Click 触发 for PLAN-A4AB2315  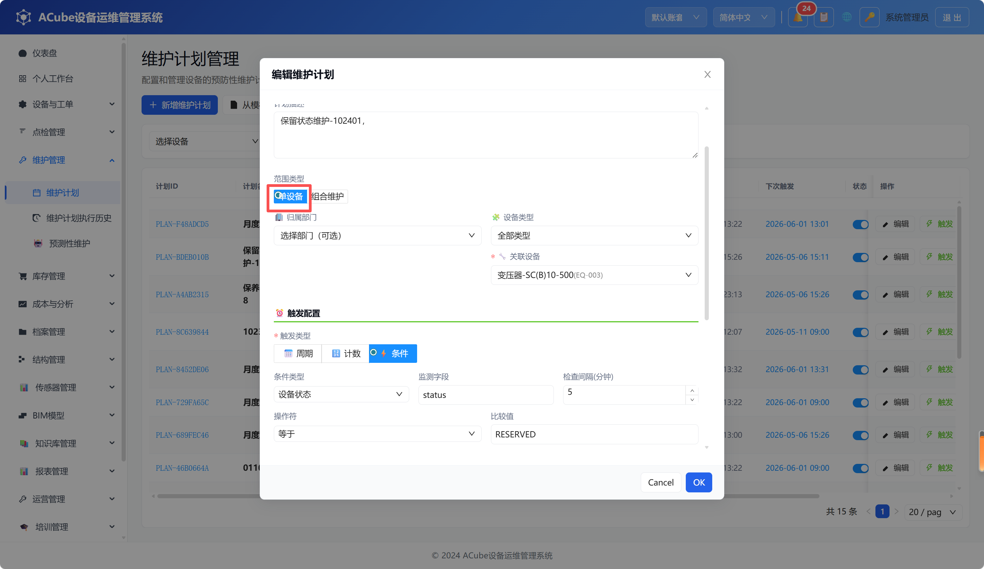(939, 294)
